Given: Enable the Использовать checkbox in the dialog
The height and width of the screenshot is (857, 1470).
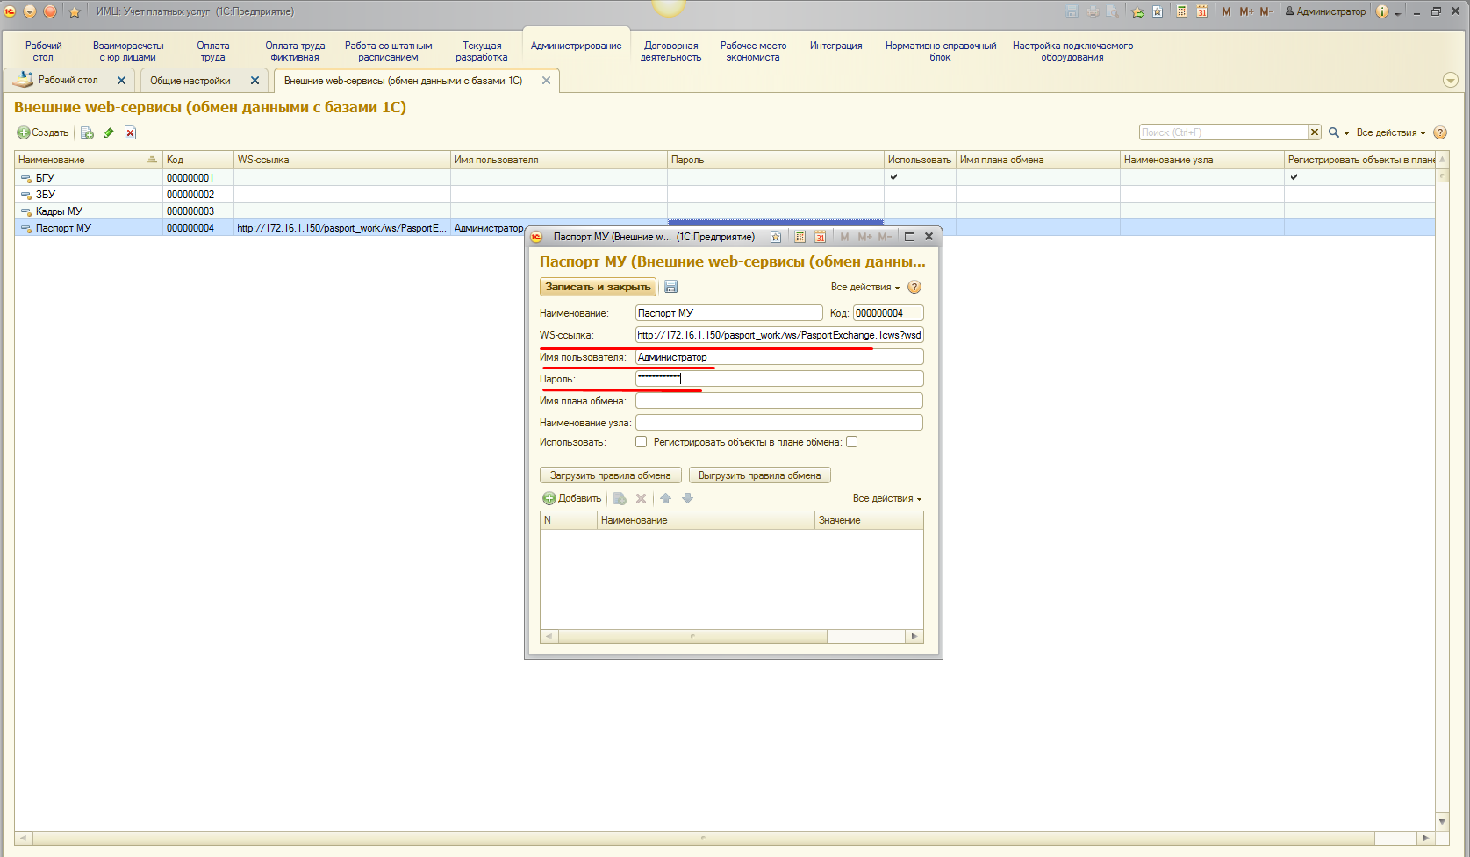Looking at the screenshot, I should (642, 442).
